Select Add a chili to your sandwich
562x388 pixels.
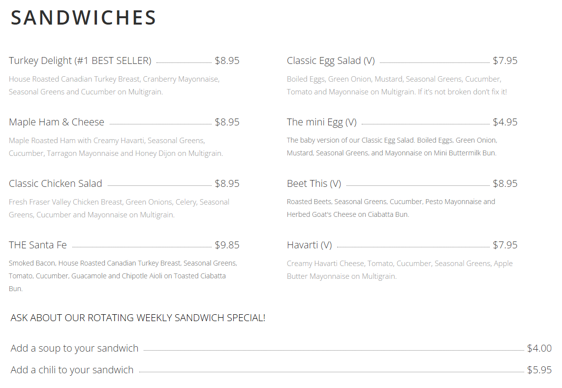click(72, 370)
